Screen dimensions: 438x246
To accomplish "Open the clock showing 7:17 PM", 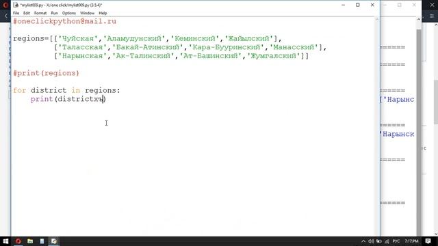I will tap(412, 241).
